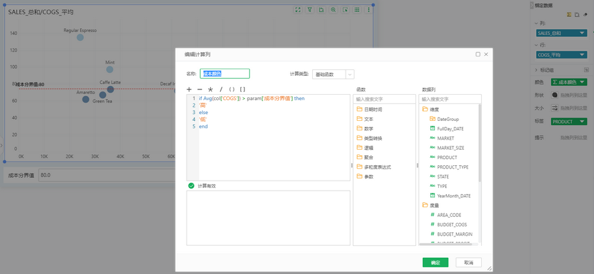Select BUDGET_COGS measure
Viewport: 594px width, 274px height.
point(452,224)
